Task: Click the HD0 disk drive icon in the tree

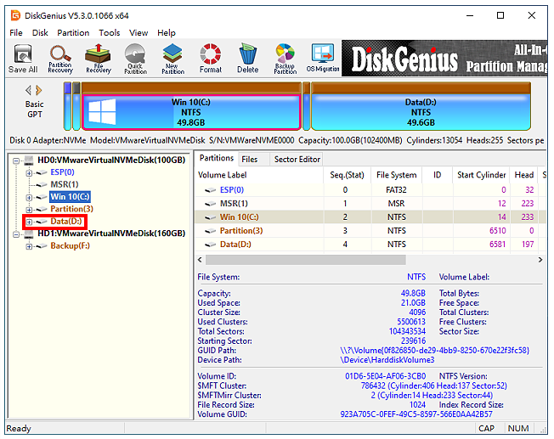Action: click(x=29, y=160)
